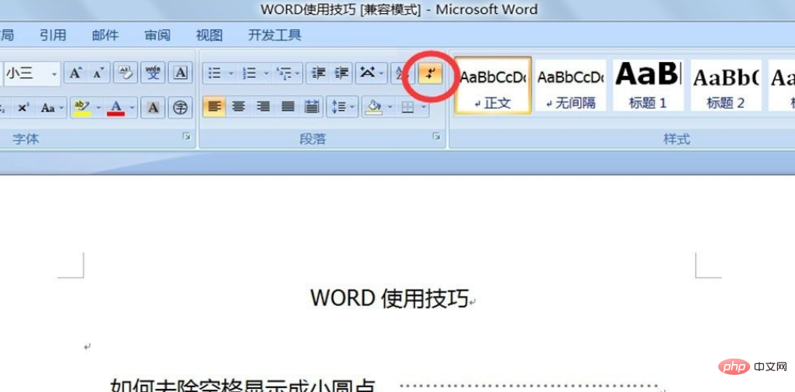Expand the numbering library dropdown arrow

pos(266,74)
